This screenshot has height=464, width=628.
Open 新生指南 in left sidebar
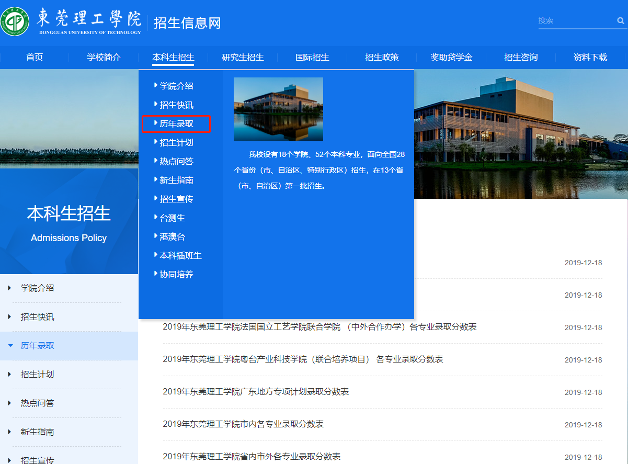click(x=37, y=432)
